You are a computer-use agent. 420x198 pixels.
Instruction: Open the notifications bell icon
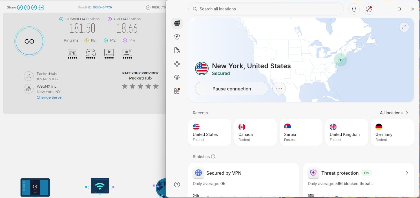coord(354,9)
